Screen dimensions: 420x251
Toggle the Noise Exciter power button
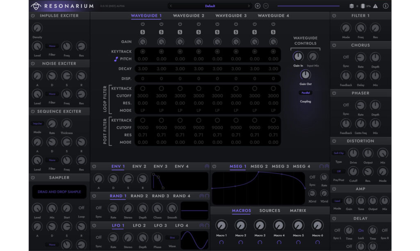(33, 63)
